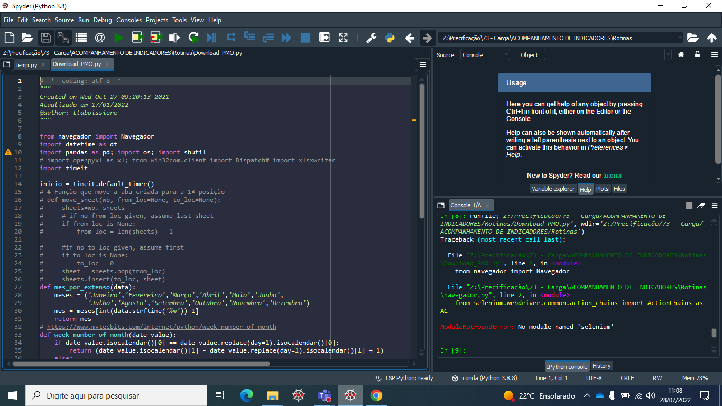Click the Re-run last script icon
The width and height of the screenshot is (722, 406).
click(193, 38)
